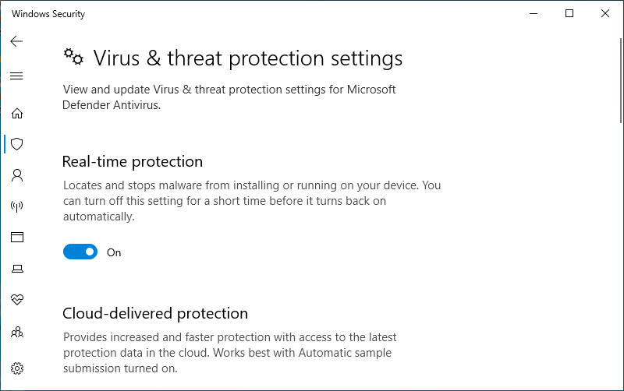
Task: Open Family options icon
Action: coord(17,332)
